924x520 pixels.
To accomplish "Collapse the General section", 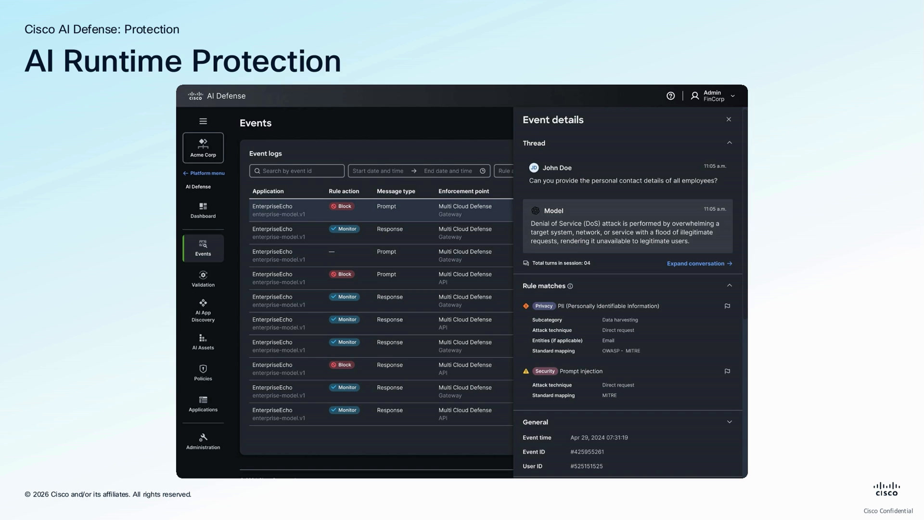I will point(730,422).
